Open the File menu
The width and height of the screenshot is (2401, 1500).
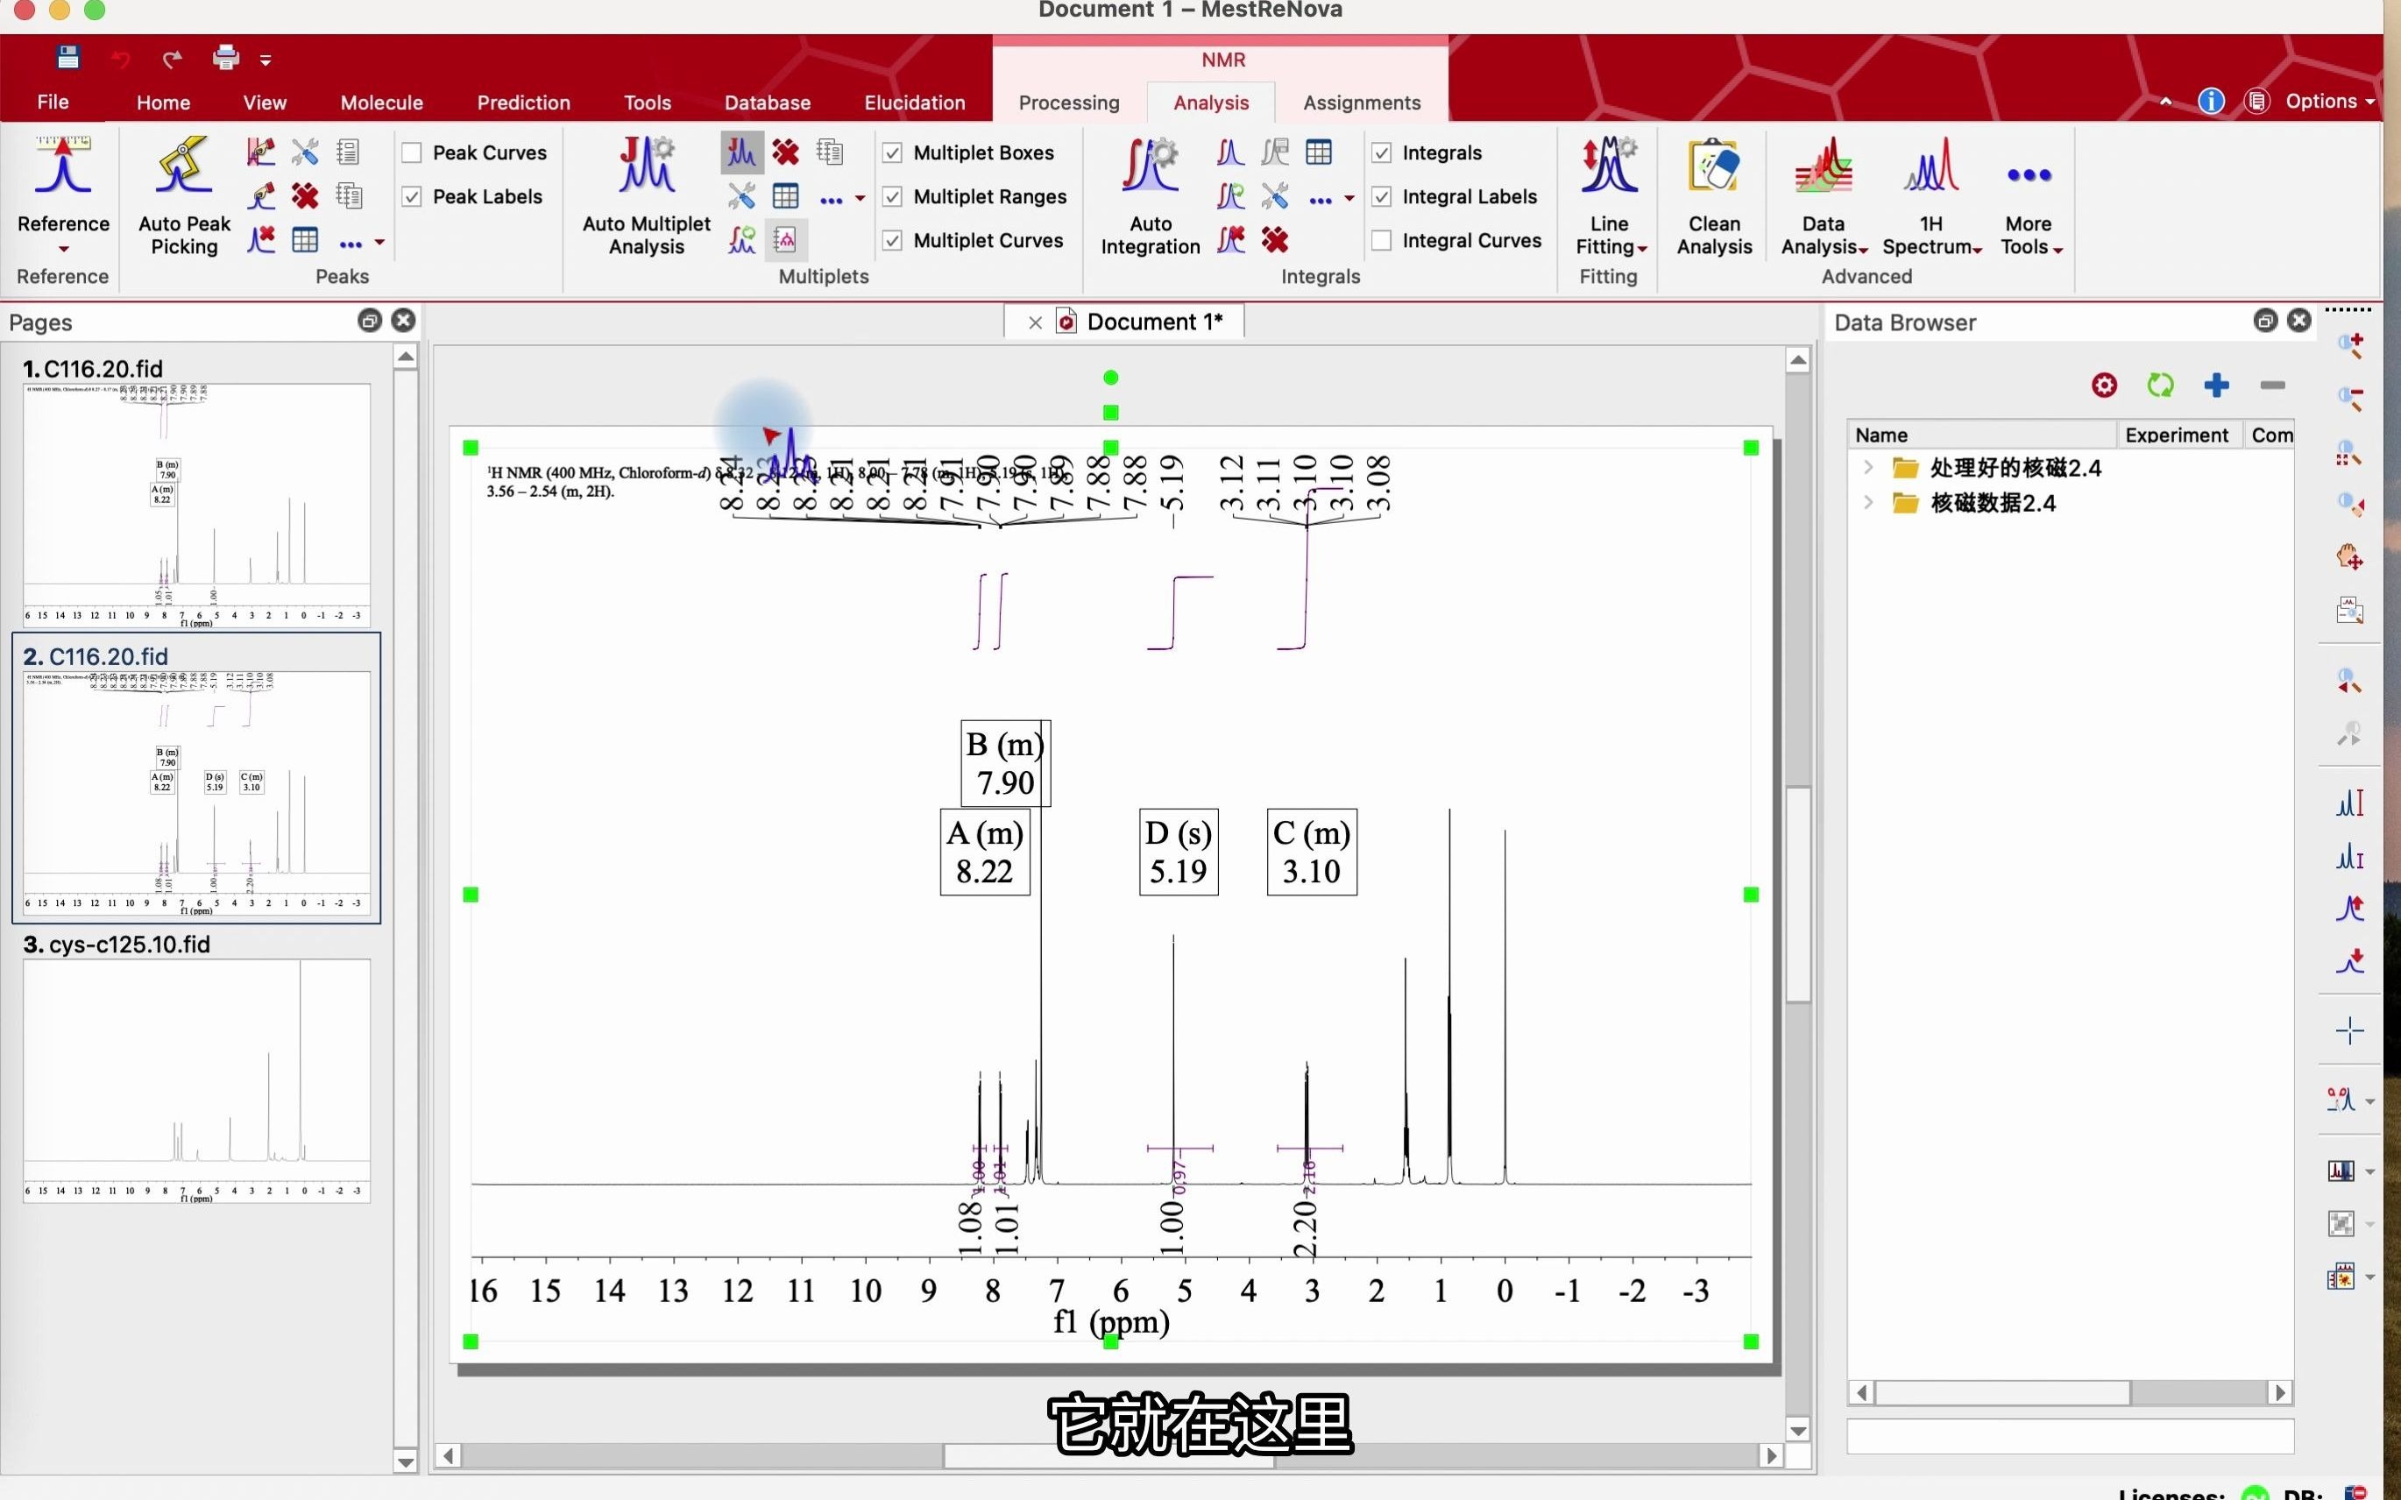tap(53, 103)
